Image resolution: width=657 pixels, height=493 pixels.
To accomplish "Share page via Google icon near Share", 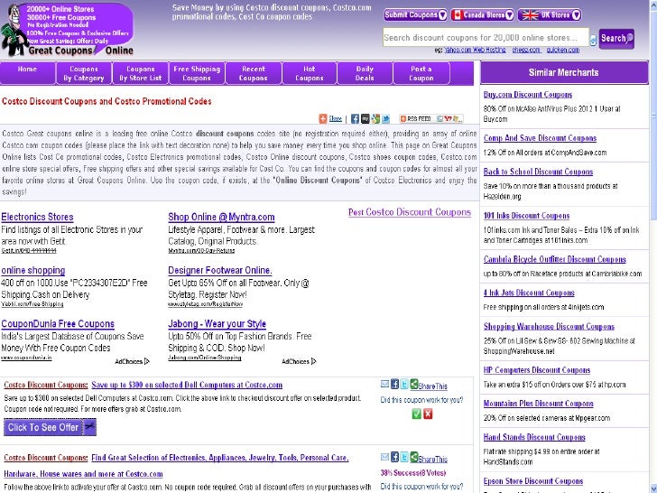I will coord(375,119).
